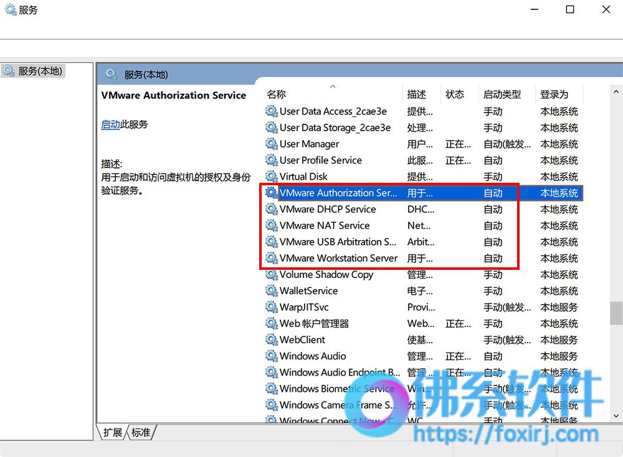Screen dimensions: 623x457
Task: Click the WalletService gear icon
Action: point(272,290)
